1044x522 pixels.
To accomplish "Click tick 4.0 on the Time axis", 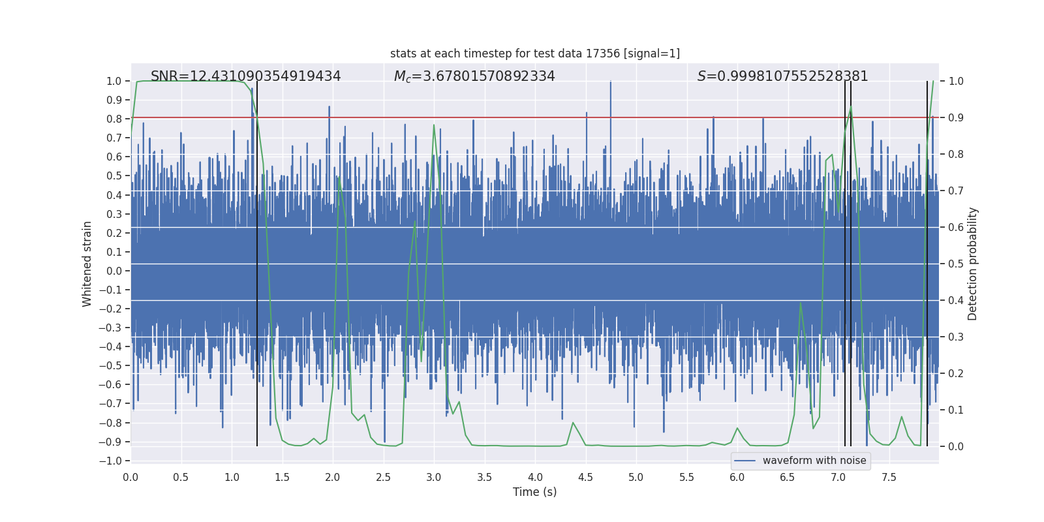I will point(535,477).
